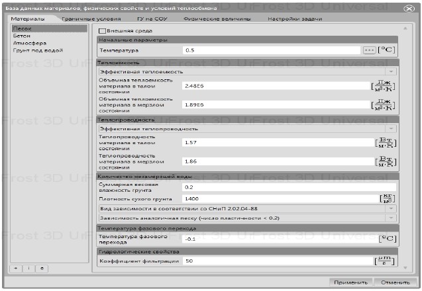Open the 'Эффективная теплоемкость' dropdown
This screenshot has height=291, width=422.
click(x=247, y=71)
